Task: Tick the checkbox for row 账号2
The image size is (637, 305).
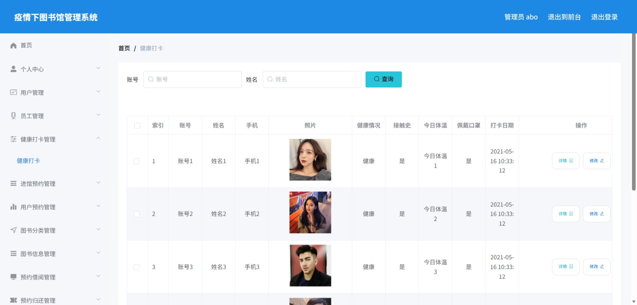Action: (x=137, y=214)
